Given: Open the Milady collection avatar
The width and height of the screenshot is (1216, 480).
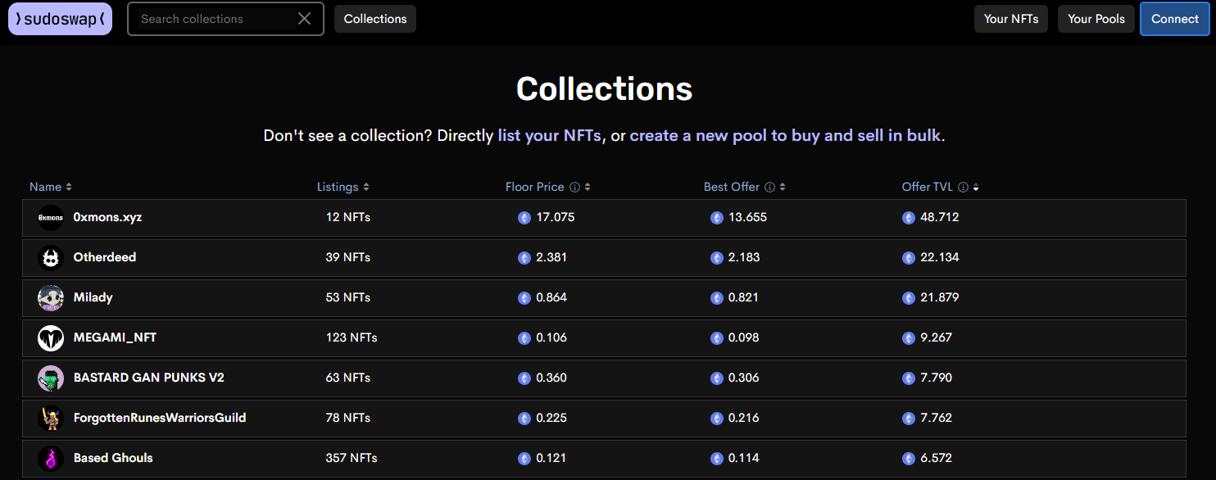Looking at the screenshot, I should point(51,298).
